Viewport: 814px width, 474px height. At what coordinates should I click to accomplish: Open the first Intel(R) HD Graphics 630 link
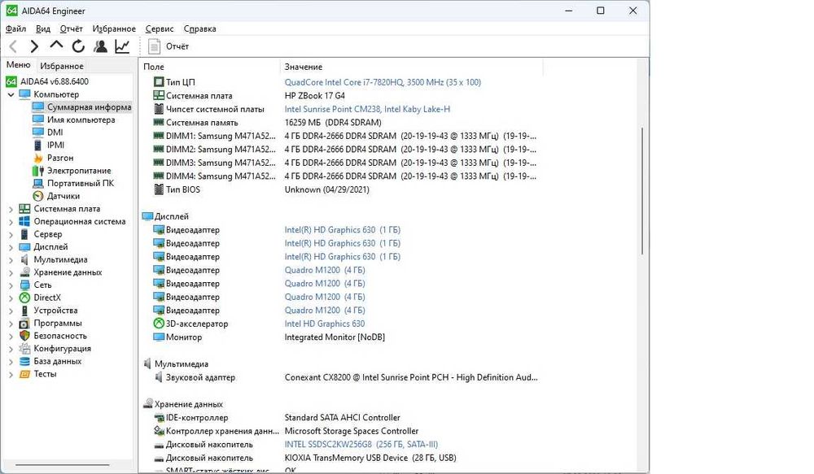click(x=342, y=230)
